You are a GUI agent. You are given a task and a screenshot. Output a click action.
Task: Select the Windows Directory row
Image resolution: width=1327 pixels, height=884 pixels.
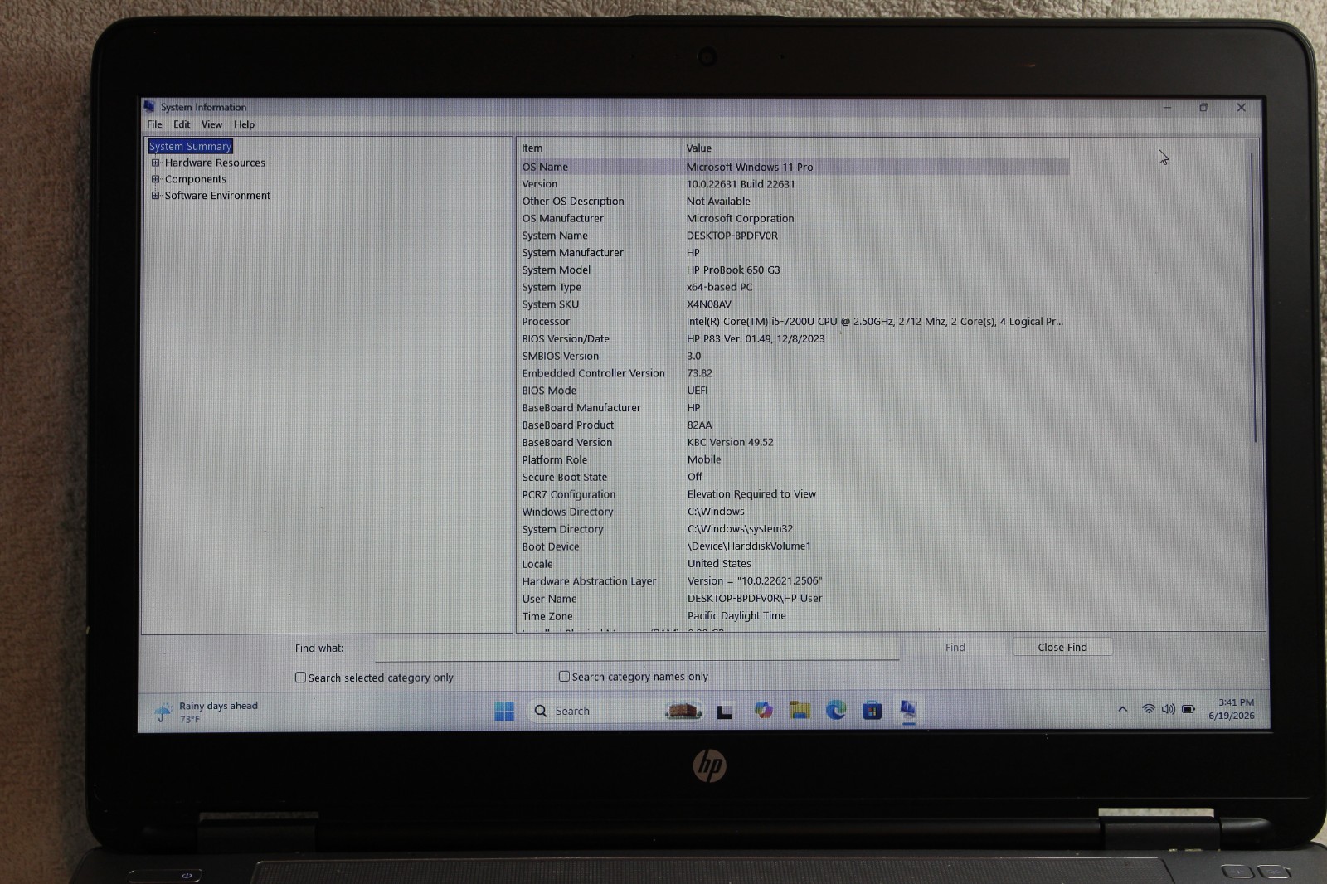(x=794, y=512)
